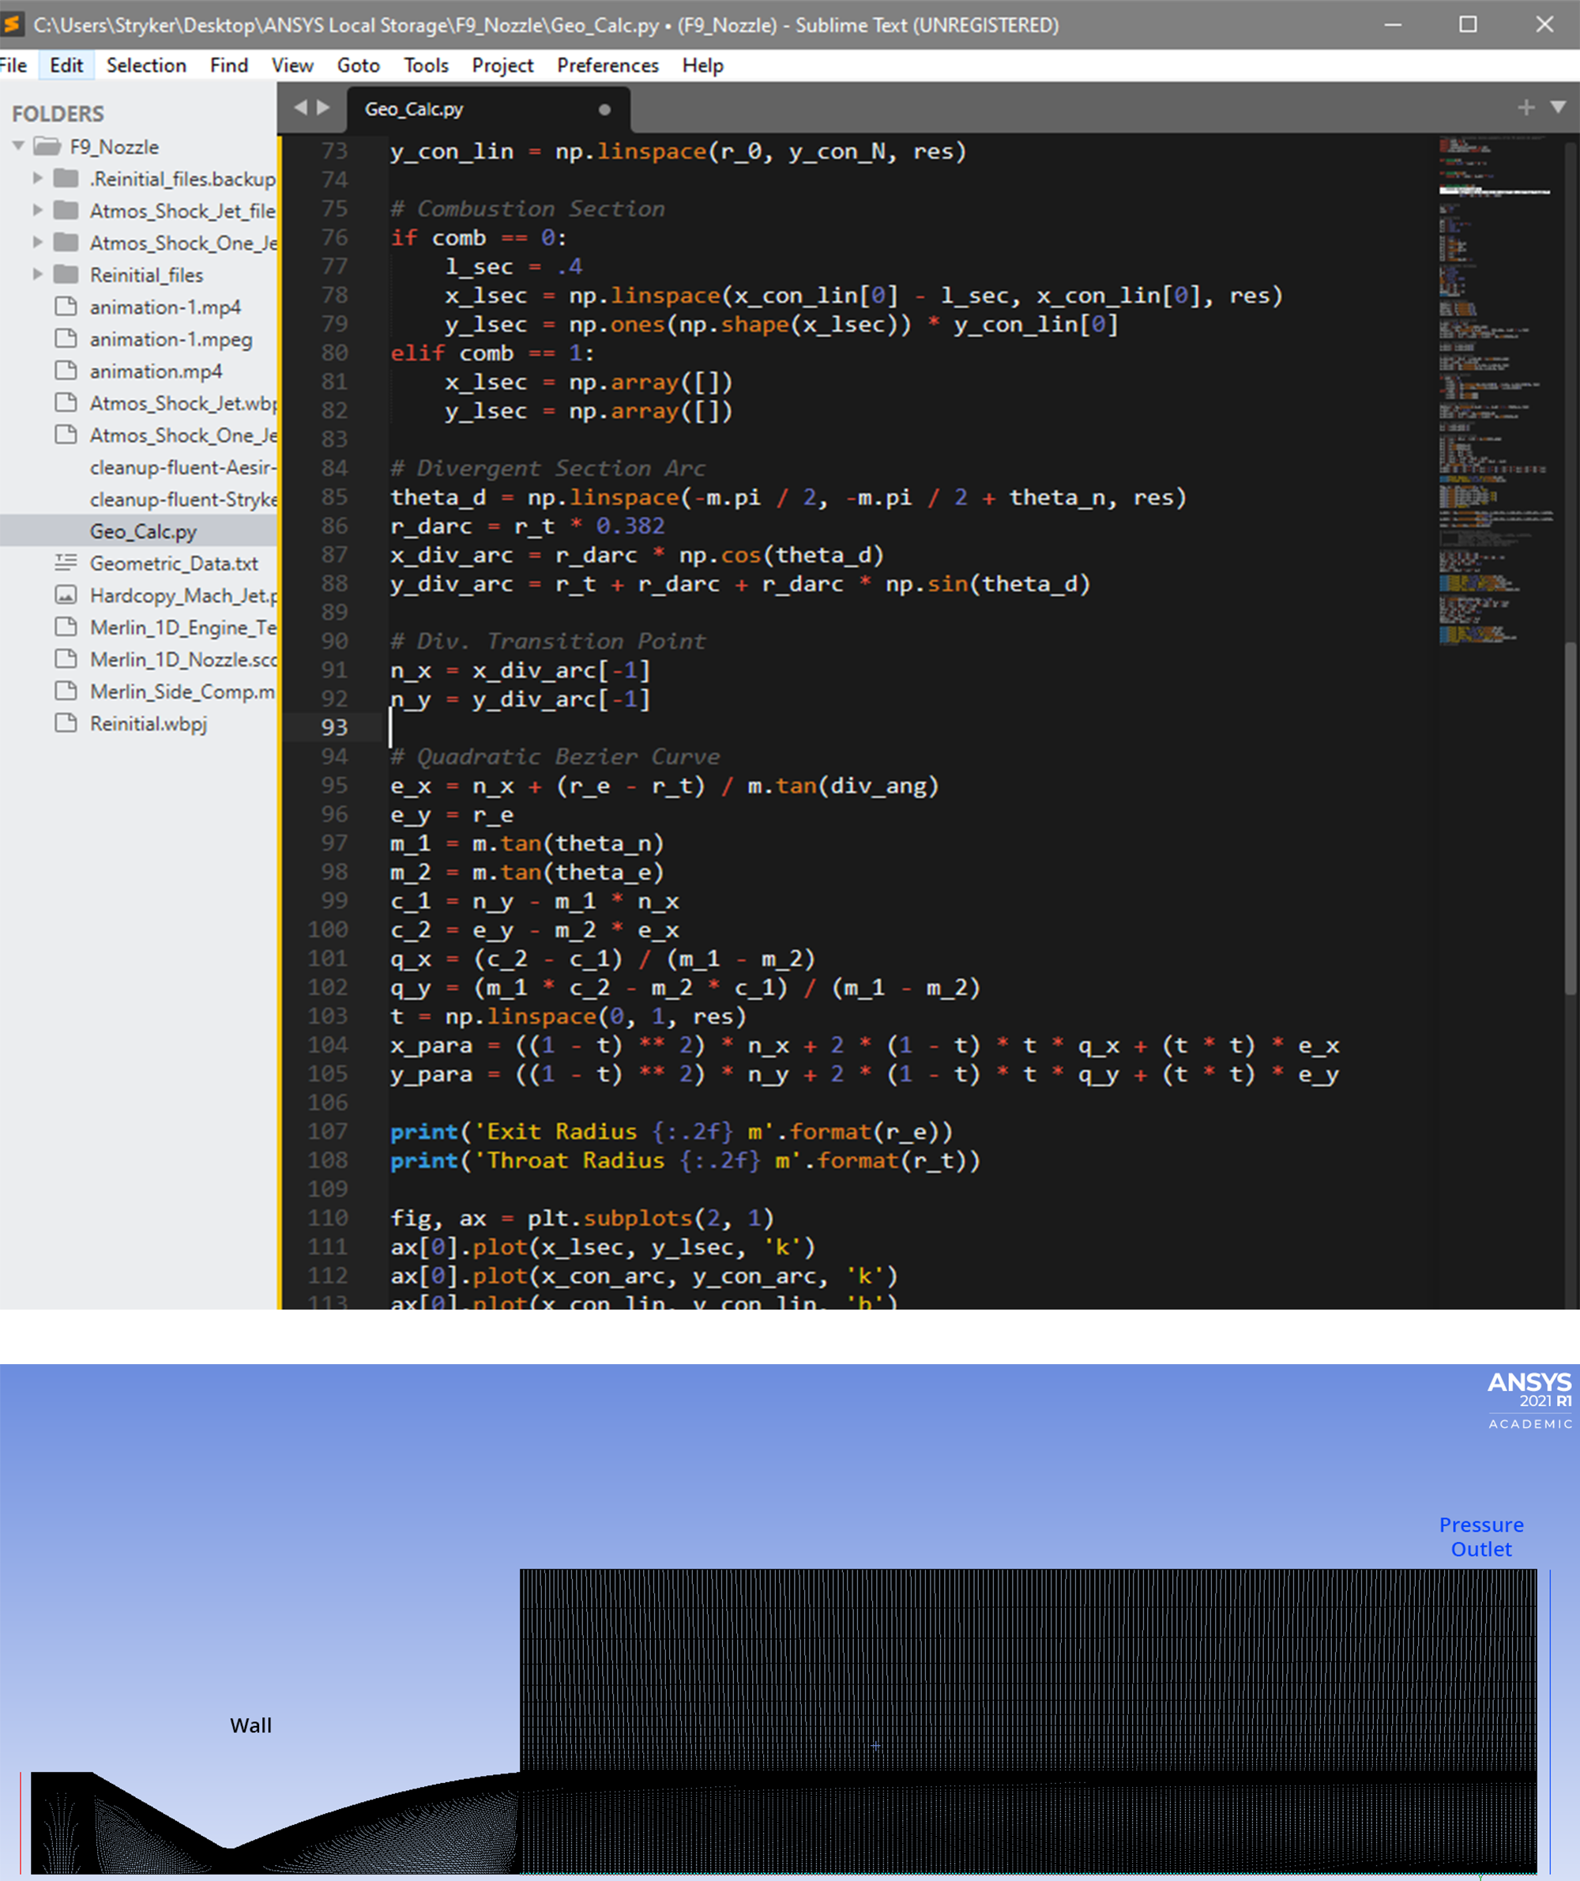Click the tab forward navigation arrow

[323, 107]
